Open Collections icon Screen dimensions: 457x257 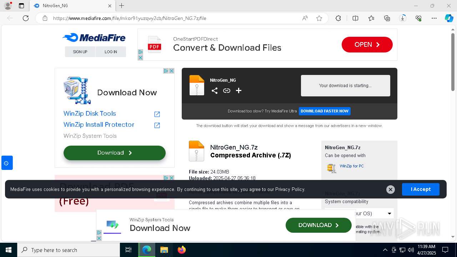pyautogui.click(x=387, y=18)
